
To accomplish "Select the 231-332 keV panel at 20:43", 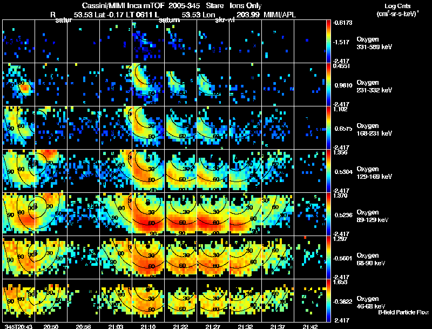I will click(x=18, y=84).
